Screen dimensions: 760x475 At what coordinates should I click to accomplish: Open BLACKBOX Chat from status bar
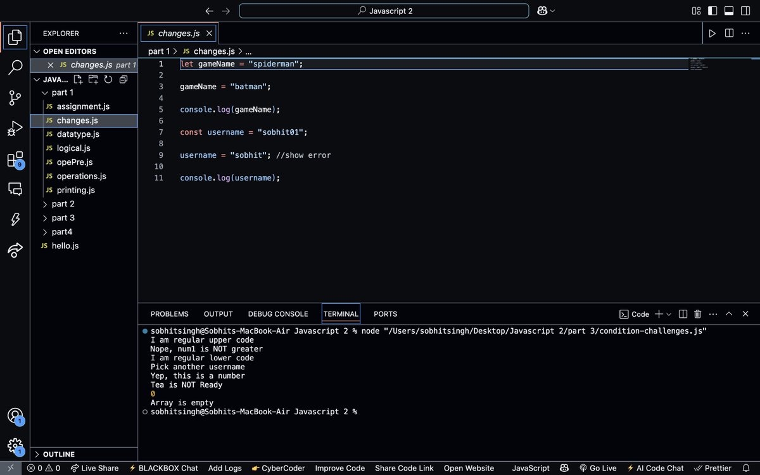point(163,468)
